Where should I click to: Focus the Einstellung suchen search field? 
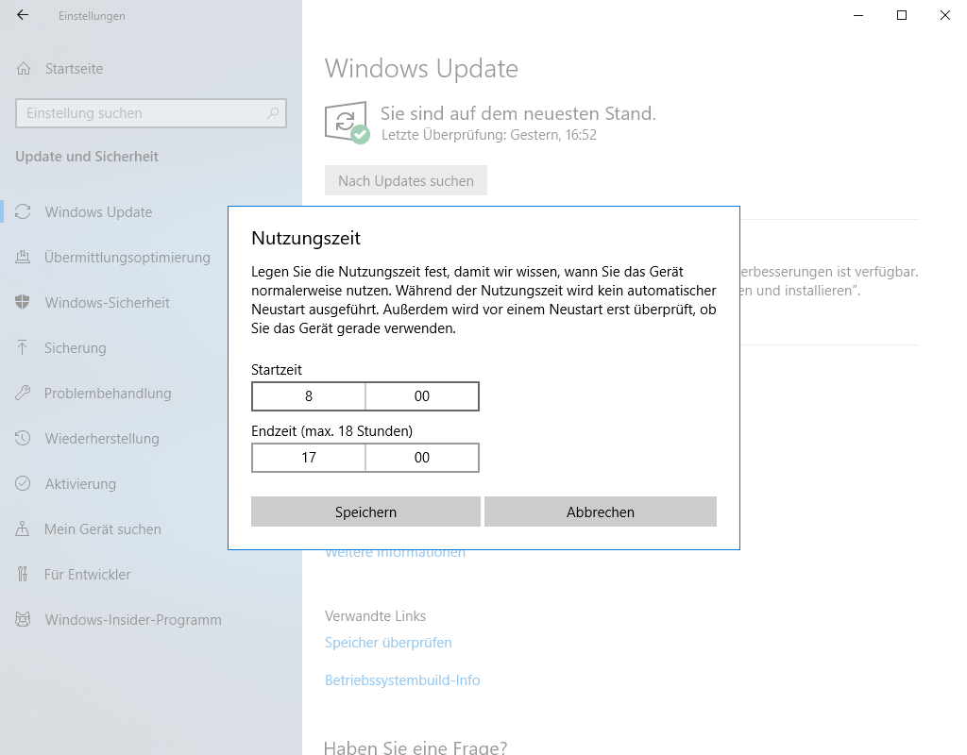[151, 113]
